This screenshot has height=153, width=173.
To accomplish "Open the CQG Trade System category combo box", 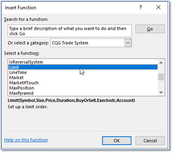I will pyautogui.click(x=88, y=43).
